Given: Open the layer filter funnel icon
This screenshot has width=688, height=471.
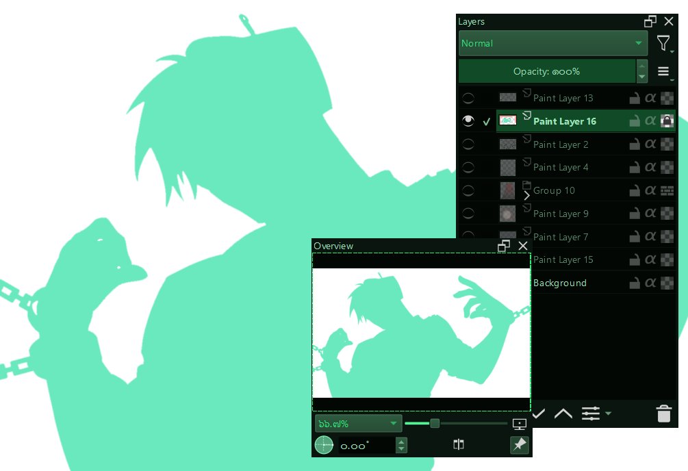Looking at the screenshot, I should click(x=663, y=43).
